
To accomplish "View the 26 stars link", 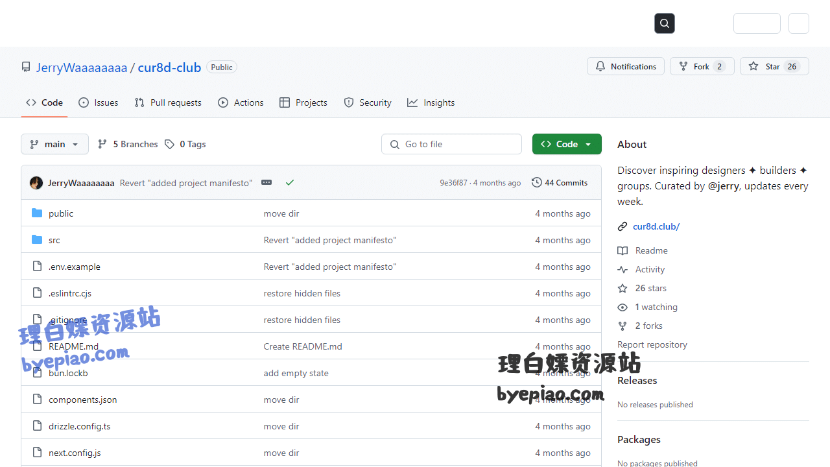I will click(x=651, y=288).
